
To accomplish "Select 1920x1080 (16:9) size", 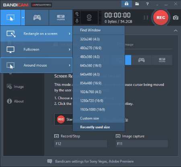I will pos(99,109).
